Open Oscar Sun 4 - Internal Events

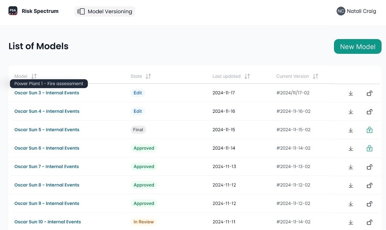46,111
